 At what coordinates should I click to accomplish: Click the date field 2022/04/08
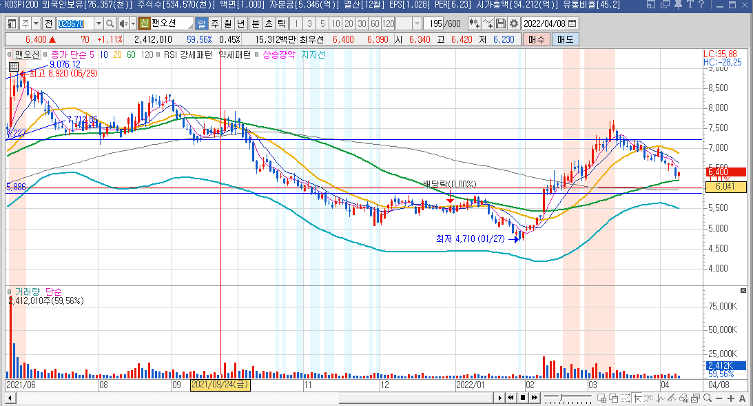pos(544,23)
